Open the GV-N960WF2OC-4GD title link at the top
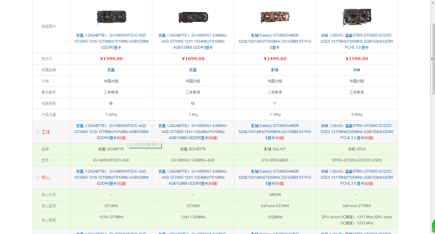435x234 pixels. pyautogui.click(x=111, y=41)
